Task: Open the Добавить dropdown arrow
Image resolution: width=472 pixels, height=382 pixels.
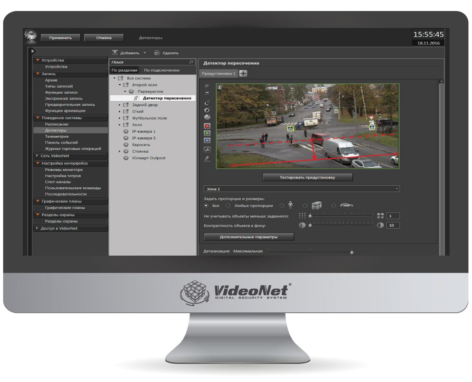Action: (144, 52)
